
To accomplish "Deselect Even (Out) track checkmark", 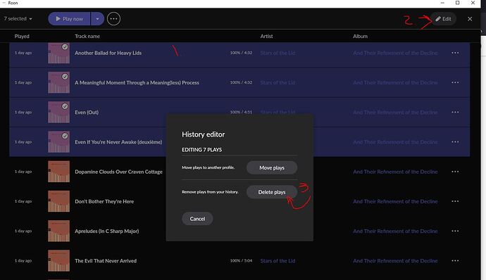I will pyautogui.click(x=65, y=106).
